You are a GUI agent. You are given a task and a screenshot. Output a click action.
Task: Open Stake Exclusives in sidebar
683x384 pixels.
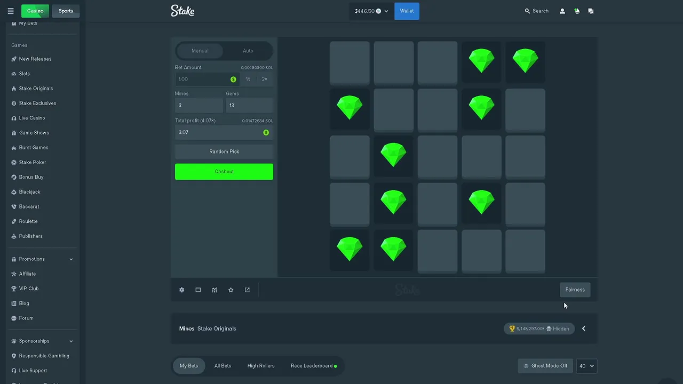pos(37,103)
